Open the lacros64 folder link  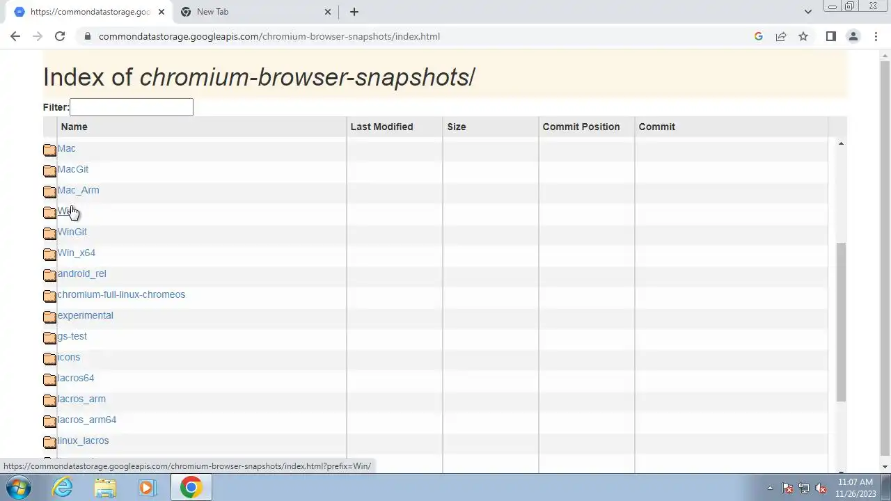click(x=75, y=378)
